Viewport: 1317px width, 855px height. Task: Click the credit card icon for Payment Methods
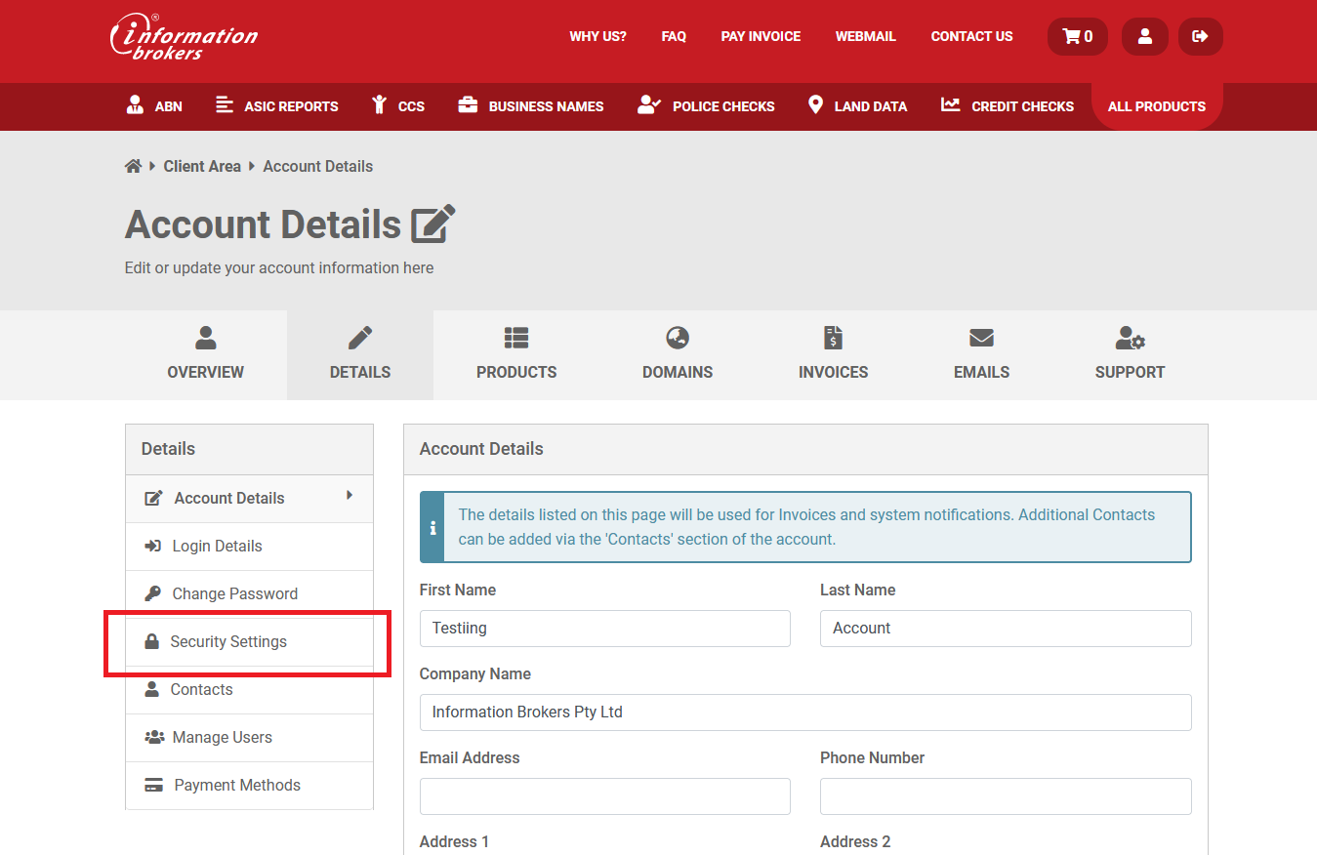(x=153, y=785)
